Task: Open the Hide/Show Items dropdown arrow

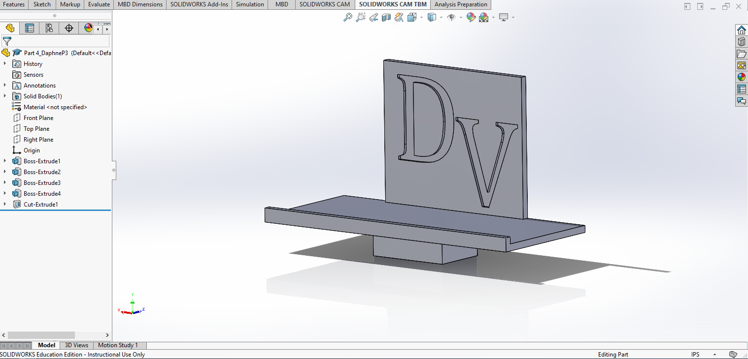Action: (461, 18)
